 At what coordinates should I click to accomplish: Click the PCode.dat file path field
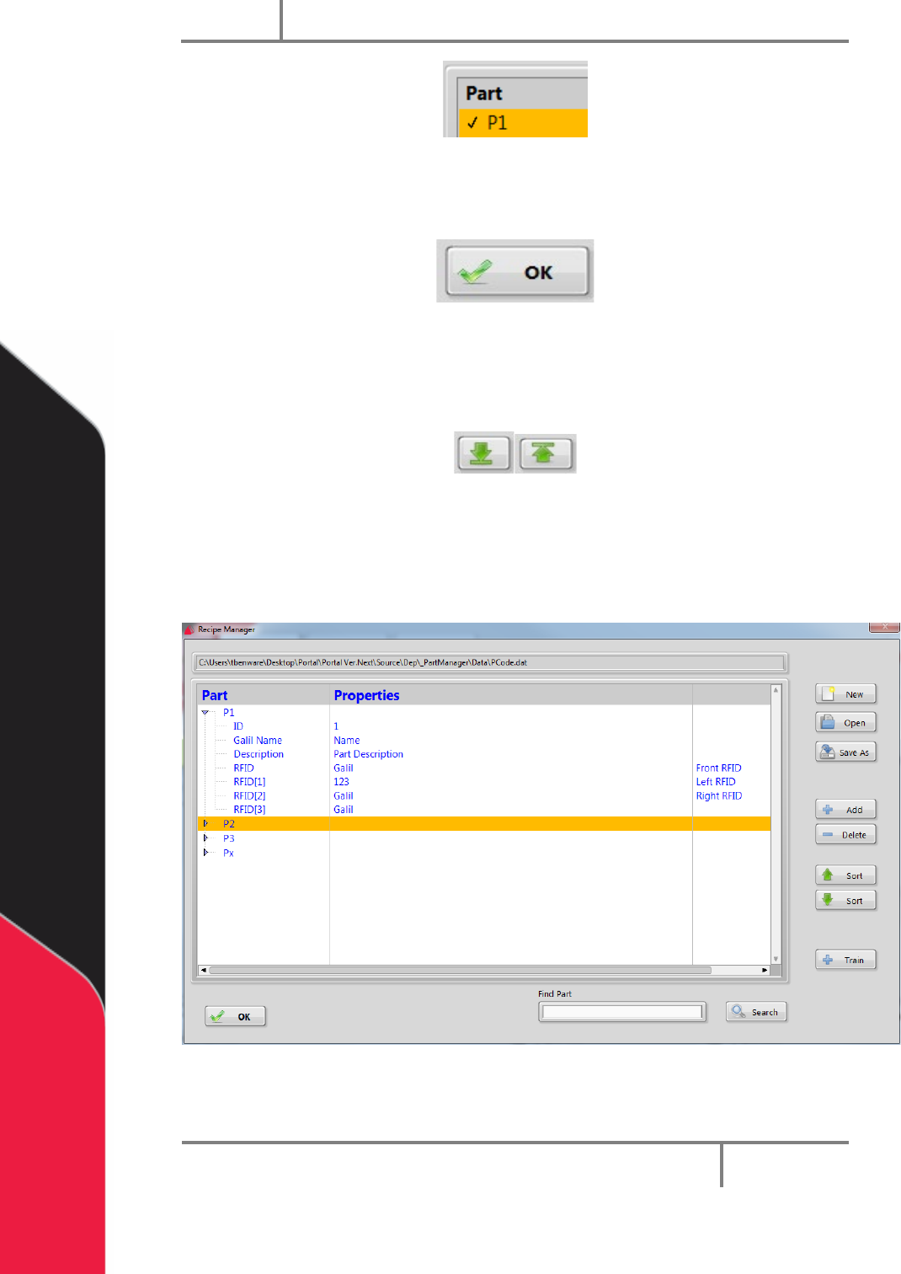click(490, 662)
